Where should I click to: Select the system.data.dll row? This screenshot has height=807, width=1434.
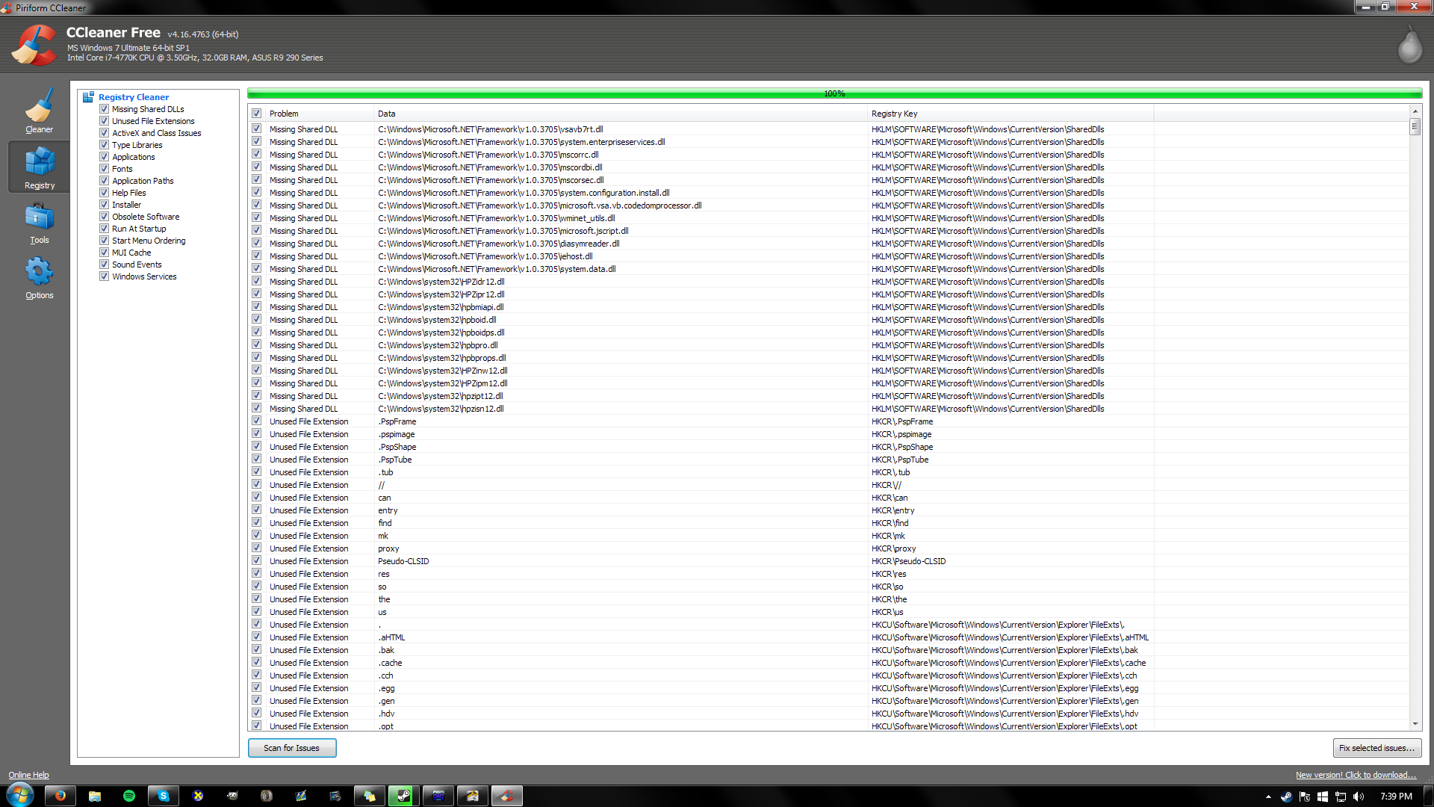click(828, 269)
